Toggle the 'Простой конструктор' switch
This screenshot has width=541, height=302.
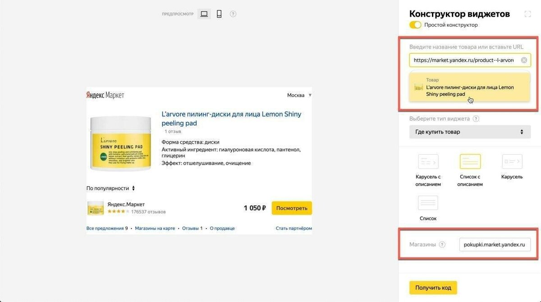(x=415, y=25)
